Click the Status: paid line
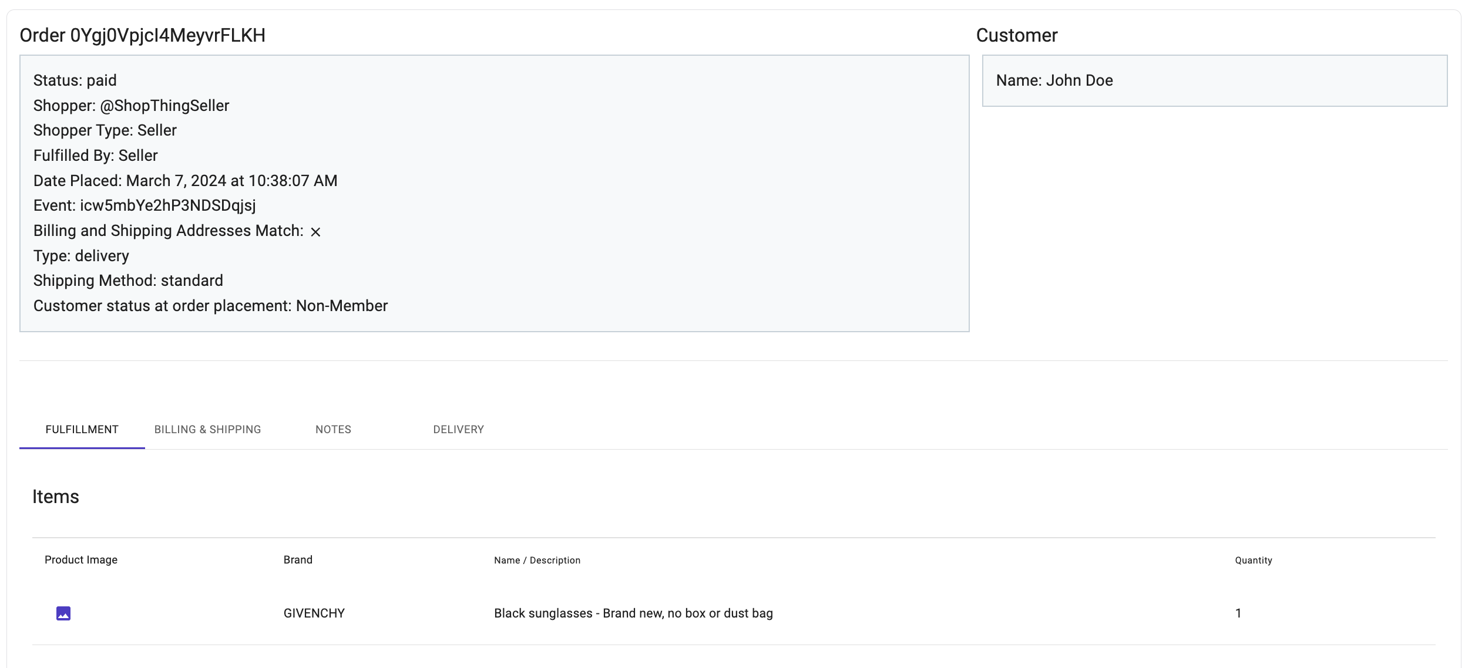The width and height of the screenshot is (1465, 668). pos(75,80)
